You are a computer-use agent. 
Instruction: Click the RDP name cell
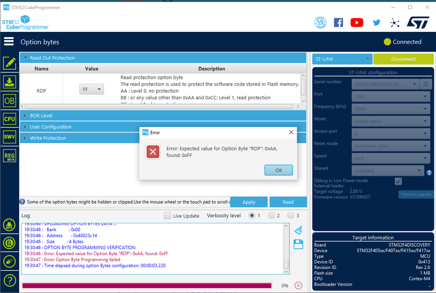41,91
